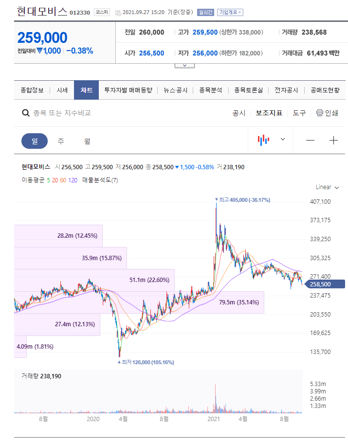Screen dimensions: 348x442
Task: Open the 시세 tab
Action: (62, 90)
